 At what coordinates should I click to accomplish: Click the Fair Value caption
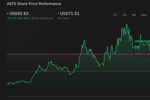(x=63, y=18)
